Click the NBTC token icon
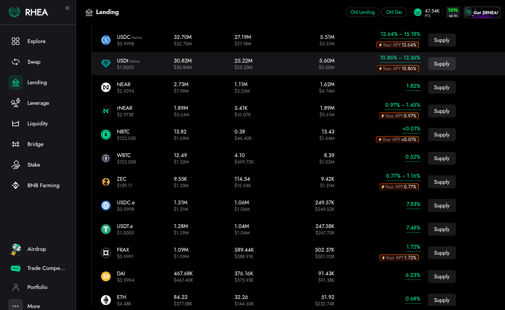This screenshot has width=505, height=310. (x=106, y=135)
